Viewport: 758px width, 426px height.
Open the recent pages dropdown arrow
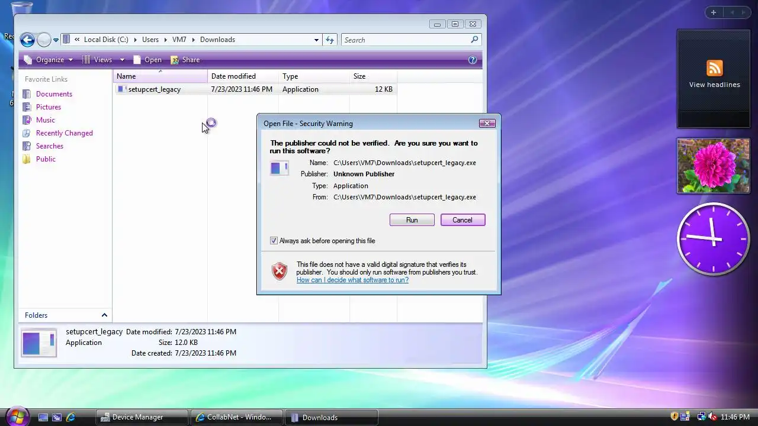click(x=56, y=40)
